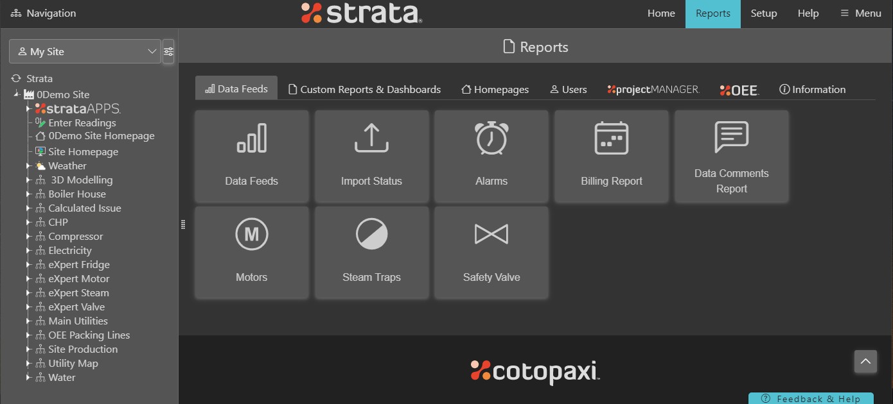Open the Import Status upload tile
893x404 pixels.
pos(371,156)
